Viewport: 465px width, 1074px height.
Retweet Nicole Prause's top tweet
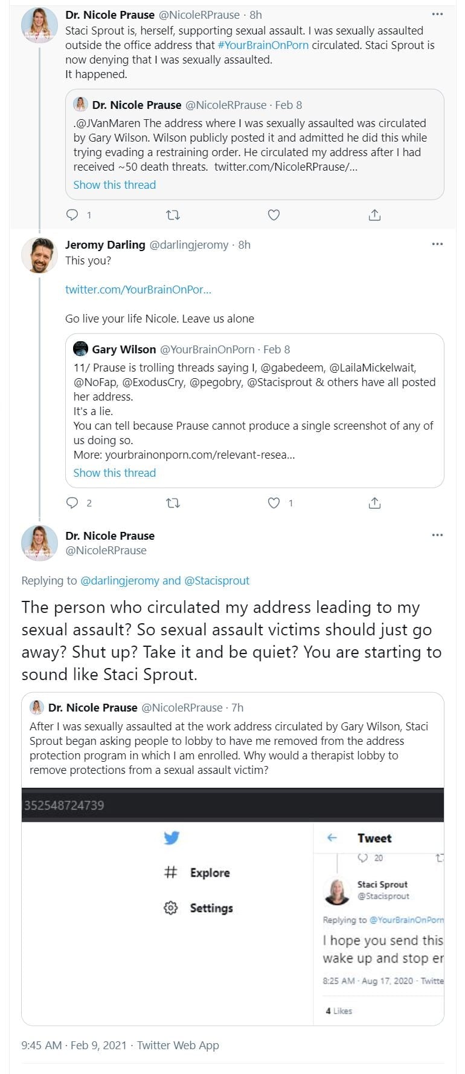[173, 215]
